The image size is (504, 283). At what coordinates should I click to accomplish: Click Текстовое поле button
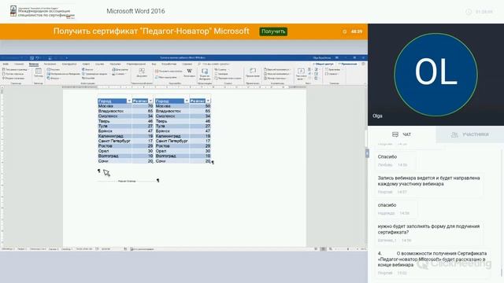301,74
